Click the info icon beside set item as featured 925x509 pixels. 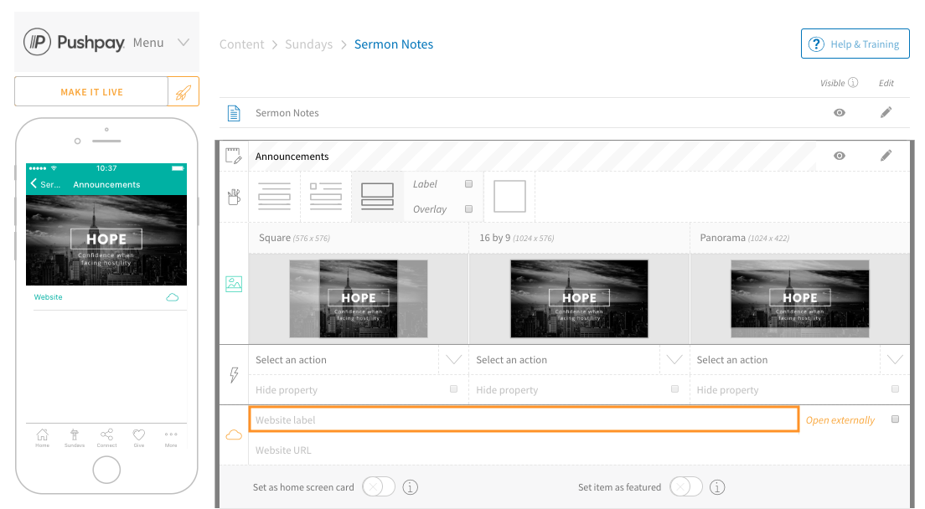tap(717, 487)
